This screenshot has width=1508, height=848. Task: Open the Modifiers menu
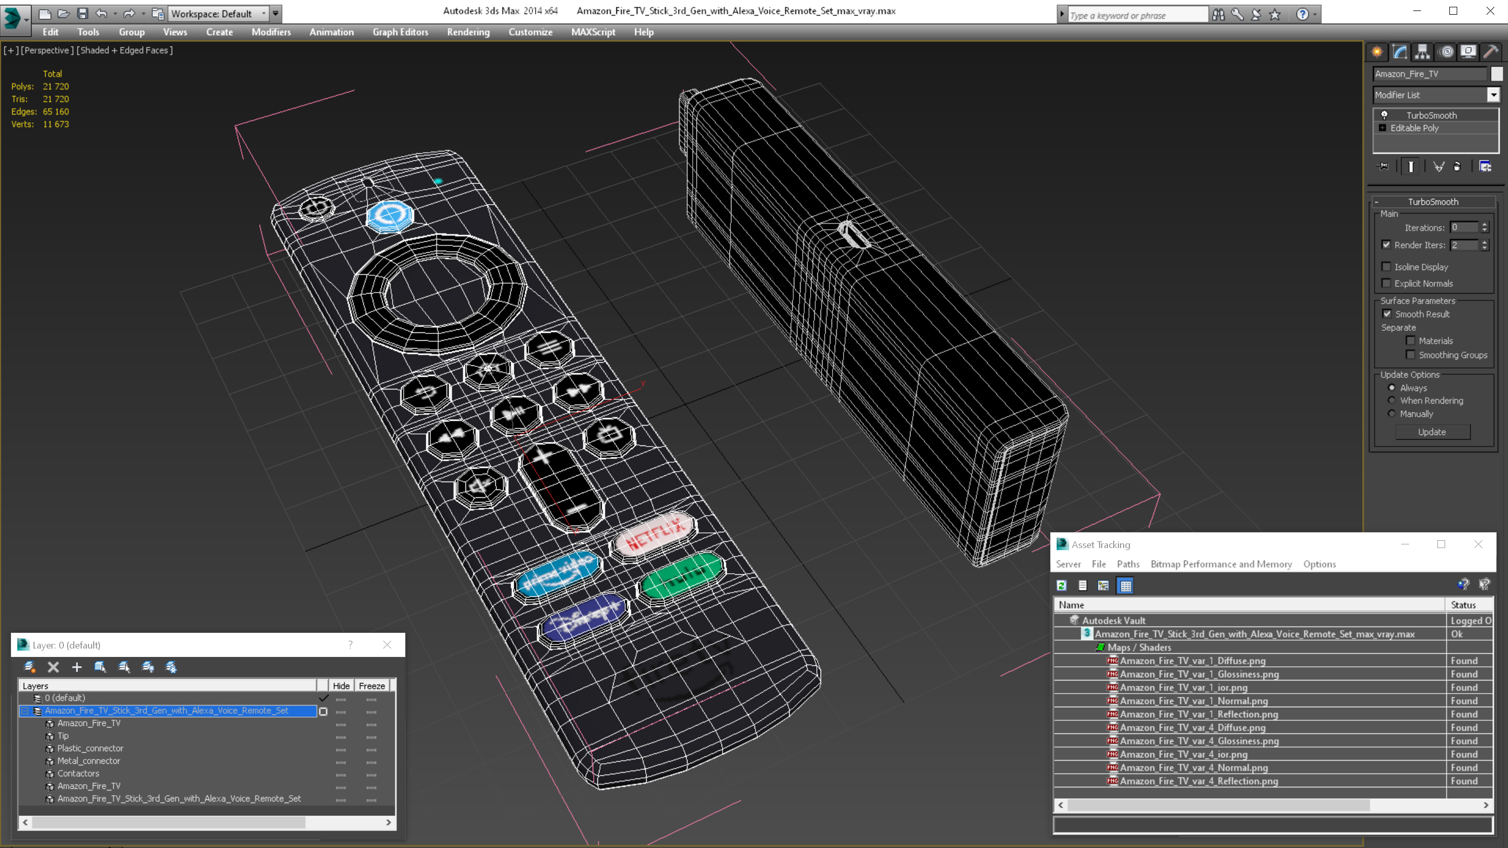pos(271,32)
